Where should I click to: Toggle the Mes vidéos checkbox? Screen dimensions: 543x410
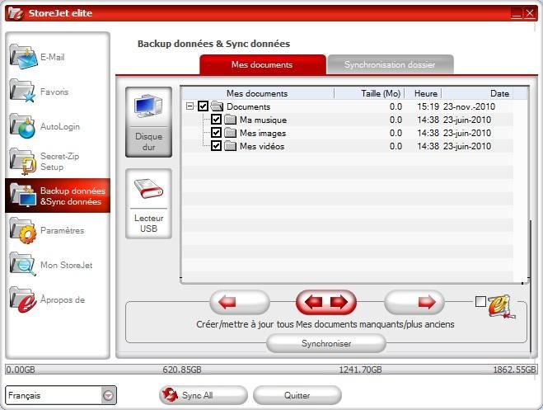point(217,146)
